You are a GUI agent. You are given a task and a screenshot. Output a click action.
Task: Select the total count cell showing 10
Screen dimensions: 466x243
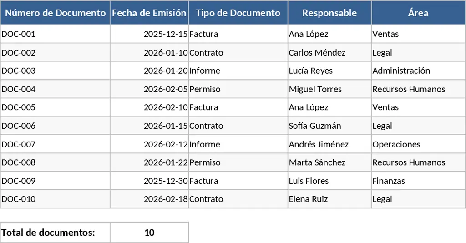pyautogui.click(x=149, y=233)
